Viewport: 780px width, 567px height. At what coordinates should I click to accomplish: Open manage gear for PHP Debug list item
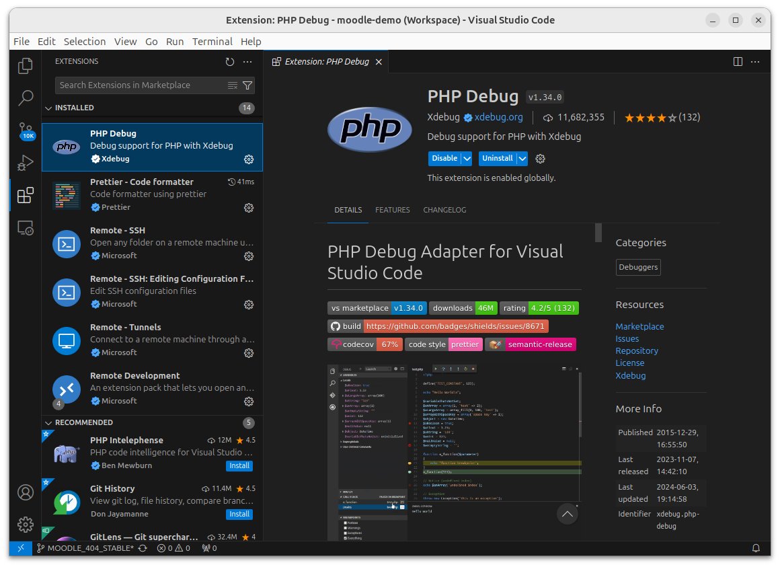click(249, 159)
